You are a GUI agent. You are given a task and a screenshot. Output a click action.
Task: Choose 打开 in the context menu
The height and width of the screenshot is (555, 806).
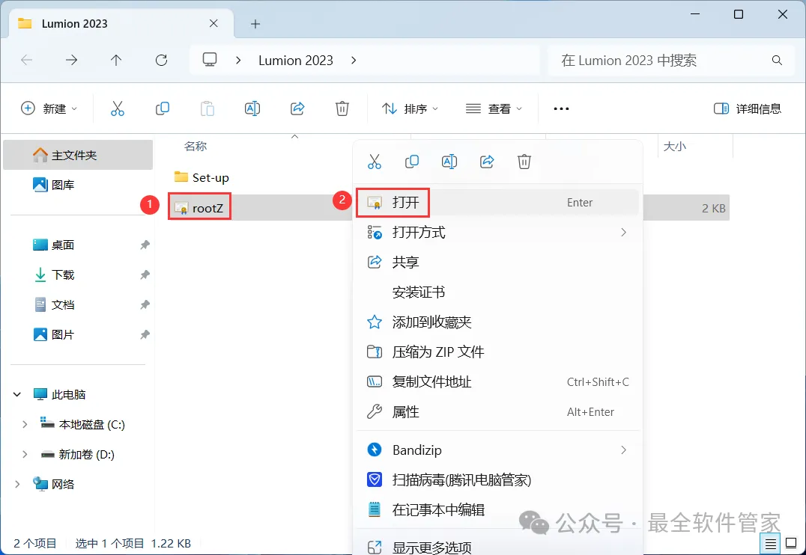coord(497,202)
